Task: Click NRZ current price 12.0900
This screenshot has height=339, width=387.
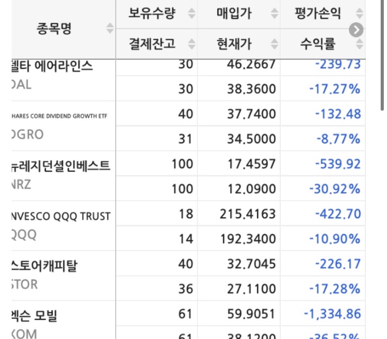Action: point(251,189)
